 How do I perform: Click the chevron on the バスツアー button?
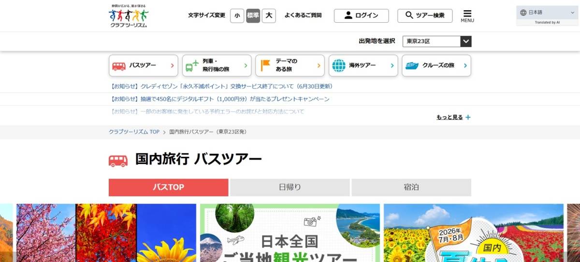click(x=172, y=66)
